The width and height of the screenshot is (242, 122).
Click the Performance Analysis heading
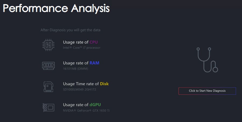tap(56, 8)
